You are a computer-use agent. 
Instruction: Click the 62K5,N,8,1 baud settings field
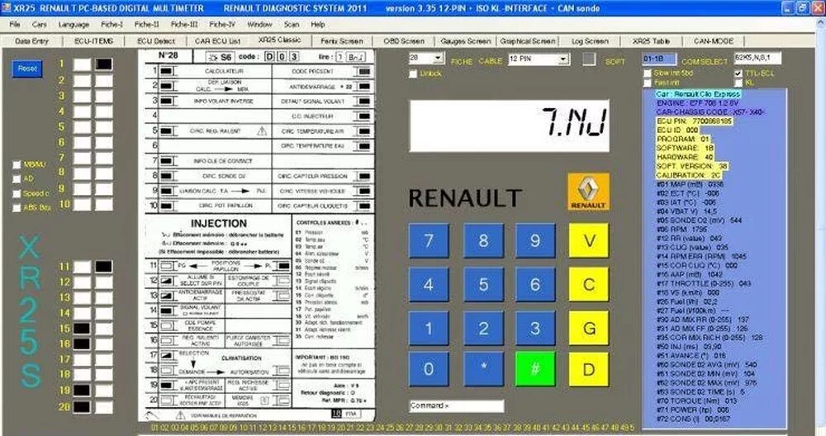(757, 58)
